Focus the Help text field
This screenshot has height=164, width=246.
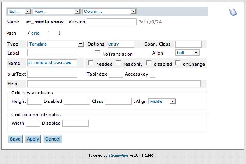(114, 84)
